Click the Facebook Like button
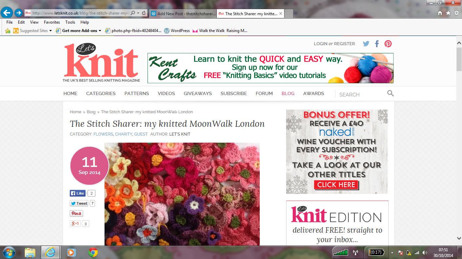Image resolution: width=462 pixels, height=259 pixels. 77,193
